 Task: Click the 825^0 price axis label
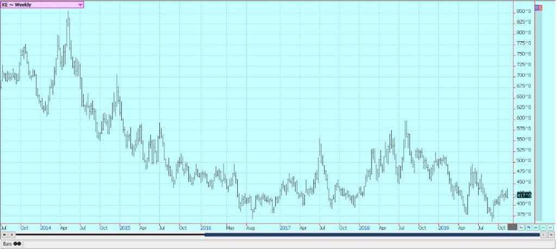524,22
